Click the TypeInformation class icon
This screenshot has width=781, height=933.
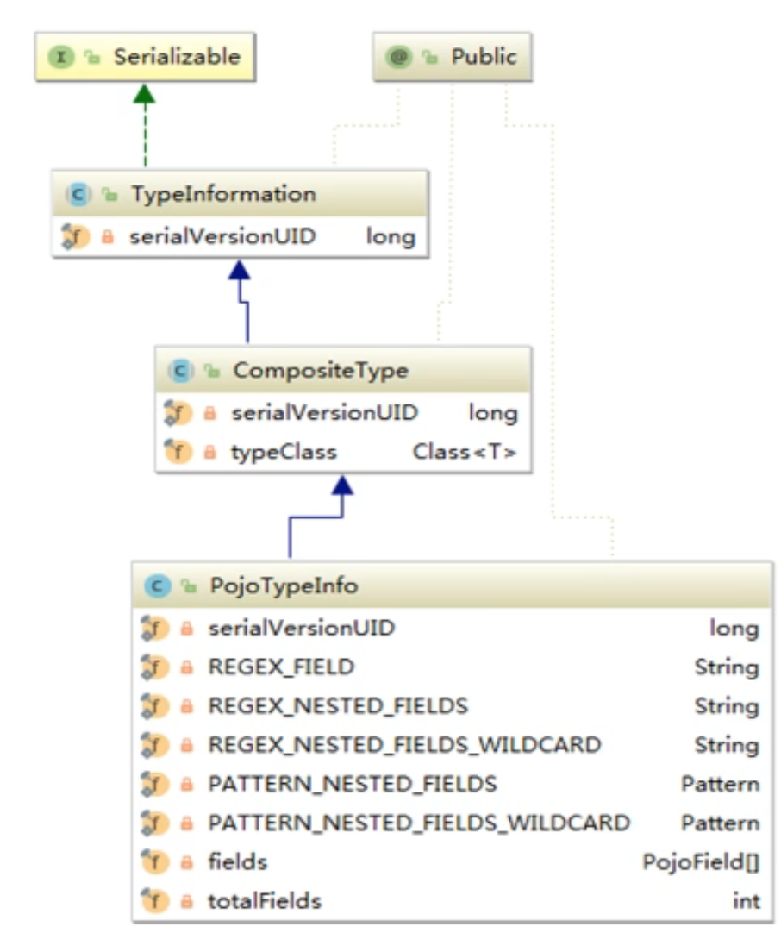[x=78, y=195]
